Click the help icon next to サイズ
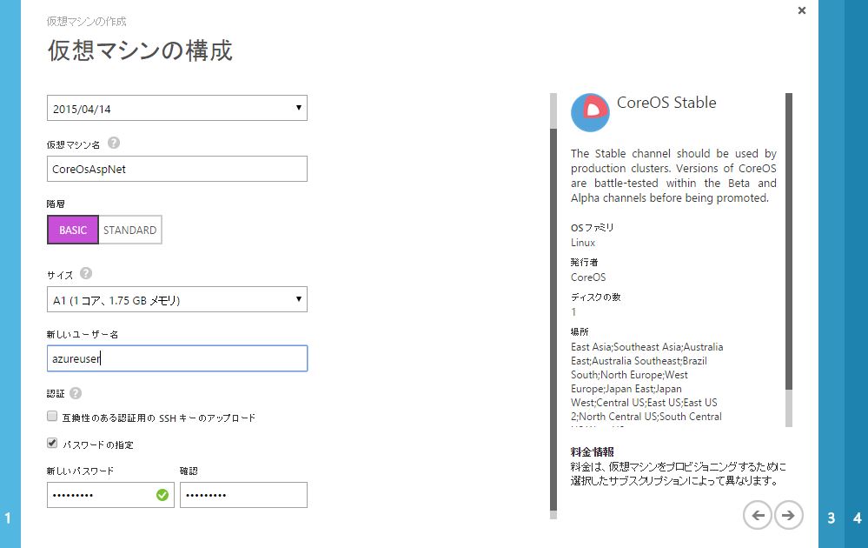This screenshot has width=868, height=548. (x=86, y=273)
